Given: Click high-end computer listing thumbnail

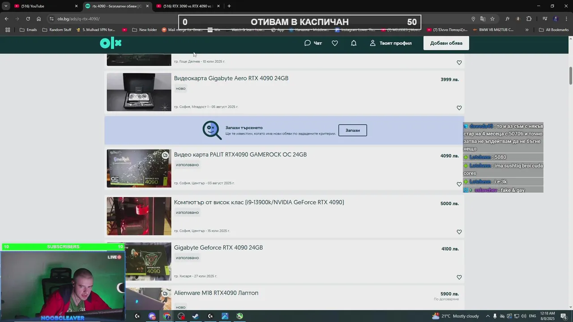Looking at the screenshot, I should [x=139, y=216].
